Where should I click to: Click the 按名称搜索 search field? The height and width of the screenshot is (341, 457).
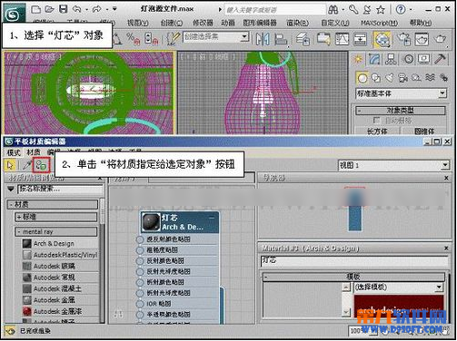click(60, 189)
